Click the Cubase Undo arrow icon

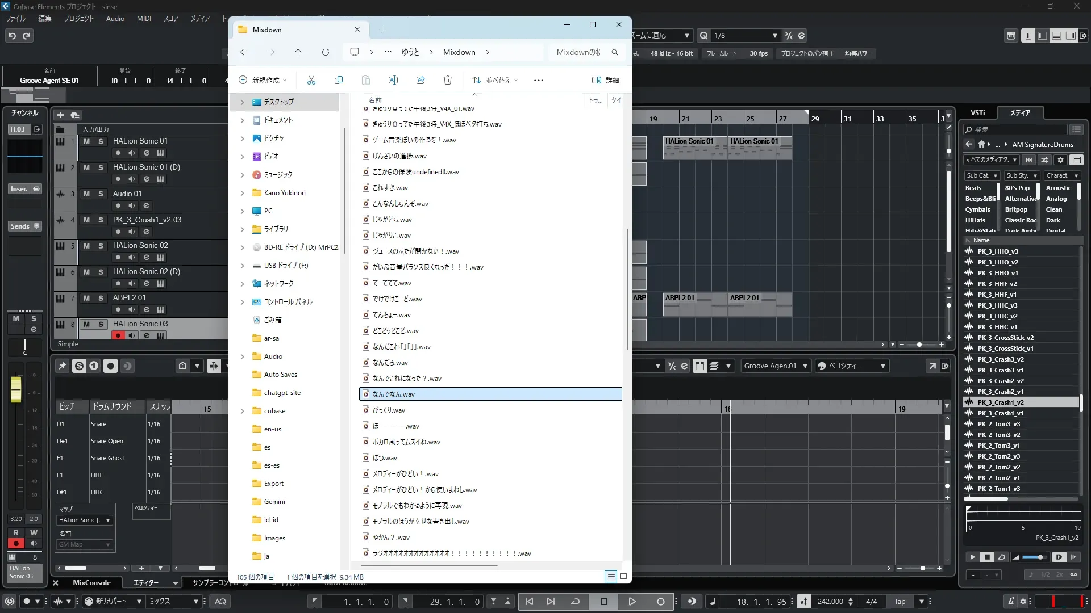pyautogui.click(x=12, y=36)
